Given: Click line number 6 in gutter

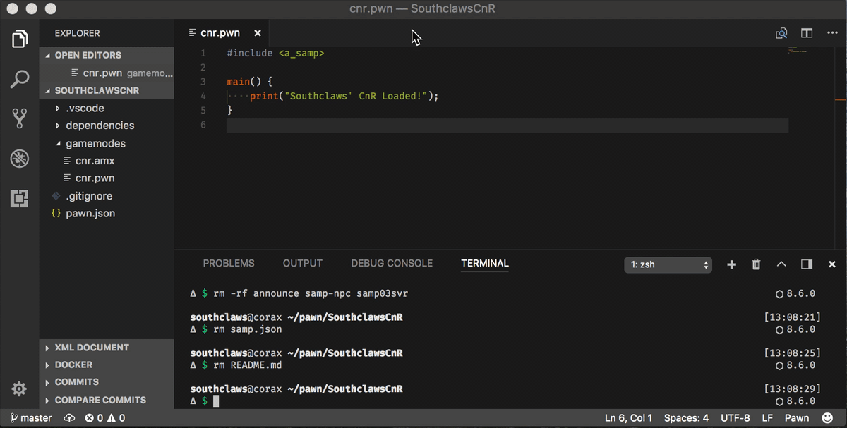Looking at the screenshot, I should [203, 125].
